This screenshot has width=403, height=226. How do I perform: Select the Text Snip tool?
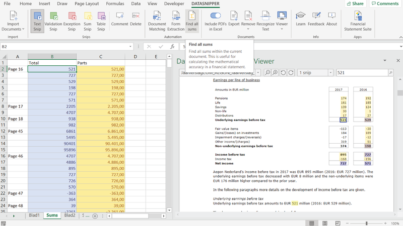point(37,20)
